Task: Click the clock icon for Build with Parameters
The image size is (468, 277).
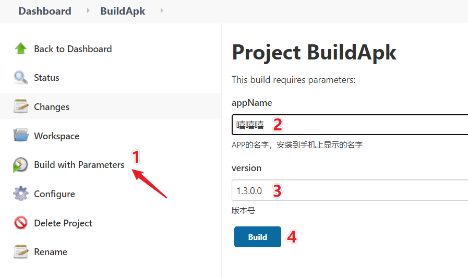Action: click(x=20, y=164)
